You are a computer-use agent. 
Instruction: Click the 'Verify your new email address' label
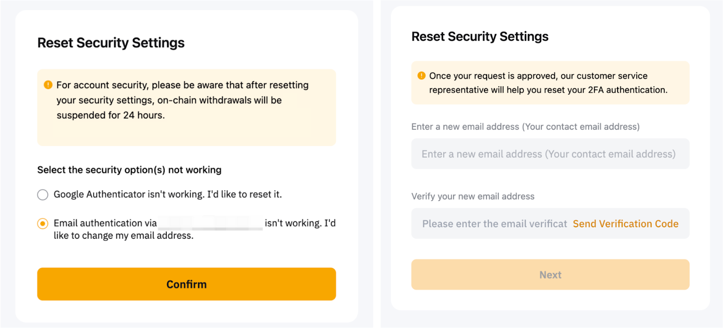pyautogui.click(x=473, y=196)
